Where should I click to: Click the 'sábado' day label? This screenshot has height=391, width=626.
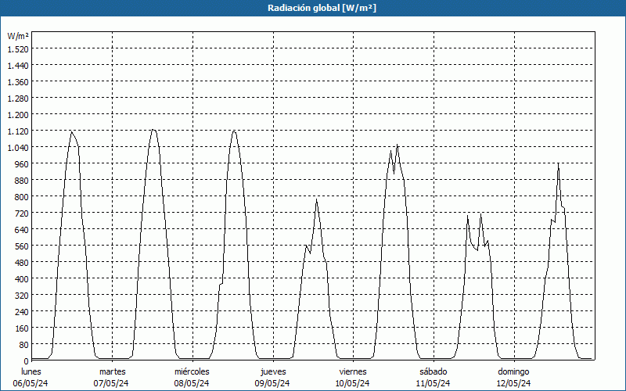[434, 371]
